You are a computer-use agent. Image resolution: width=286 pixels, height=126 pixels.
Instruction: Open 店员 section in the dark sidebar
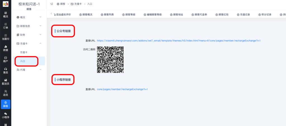[x=6, y=93]
